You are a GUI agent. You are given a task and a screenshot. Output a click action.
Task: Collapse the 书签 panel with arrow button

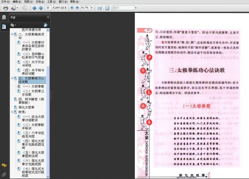[x=48, y=17]
